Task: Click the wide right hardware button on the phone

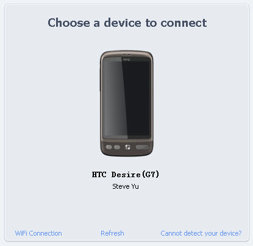Action: click(x=142, y=147)
